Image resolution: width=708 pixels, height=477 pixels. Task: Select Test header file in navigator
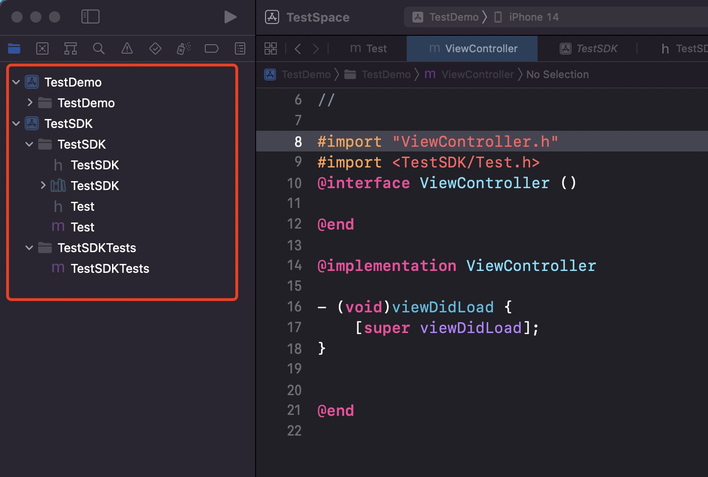pyautogui.click(x=82, y=207)
